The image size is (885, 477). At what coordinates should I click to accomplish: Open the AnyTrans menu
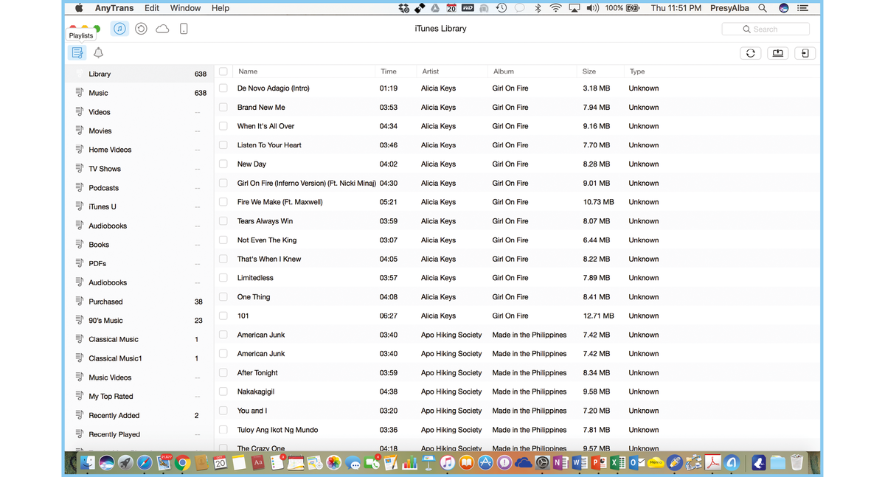tap(114, 8)
